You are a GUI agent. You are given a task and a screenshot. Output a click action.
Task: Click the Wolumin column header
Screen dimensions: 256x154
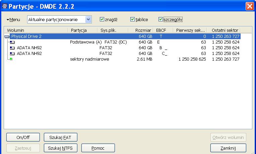click(36, 30)
